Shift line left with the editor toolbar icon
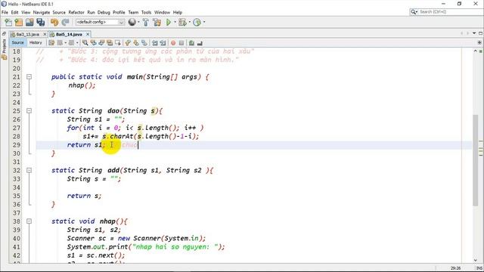The width and height of the screenshot is (484, 272). 154,43
